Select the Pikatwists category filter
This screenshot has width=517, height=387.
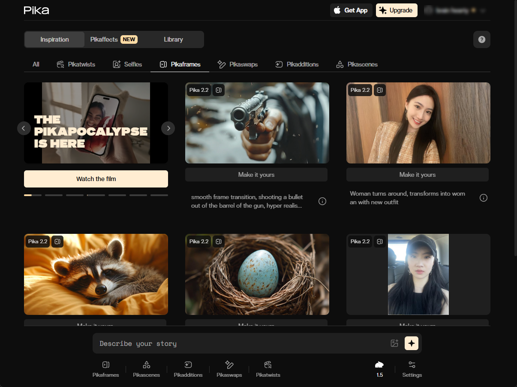pyautogui.click(x=76, y=64)
